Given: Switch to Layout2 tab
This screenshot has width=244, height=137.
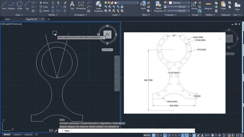Looking at the screenshot, I should pos(28,134).
